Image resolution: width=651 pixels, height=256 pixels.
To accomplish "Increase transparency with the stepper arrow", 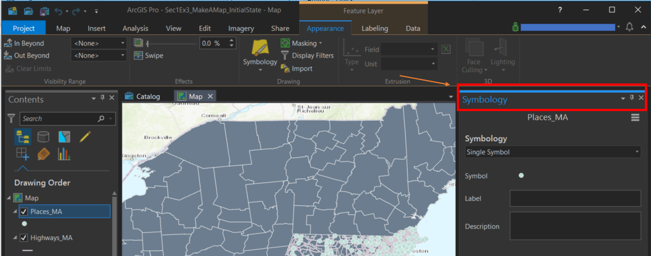I will tap(231, 40).
